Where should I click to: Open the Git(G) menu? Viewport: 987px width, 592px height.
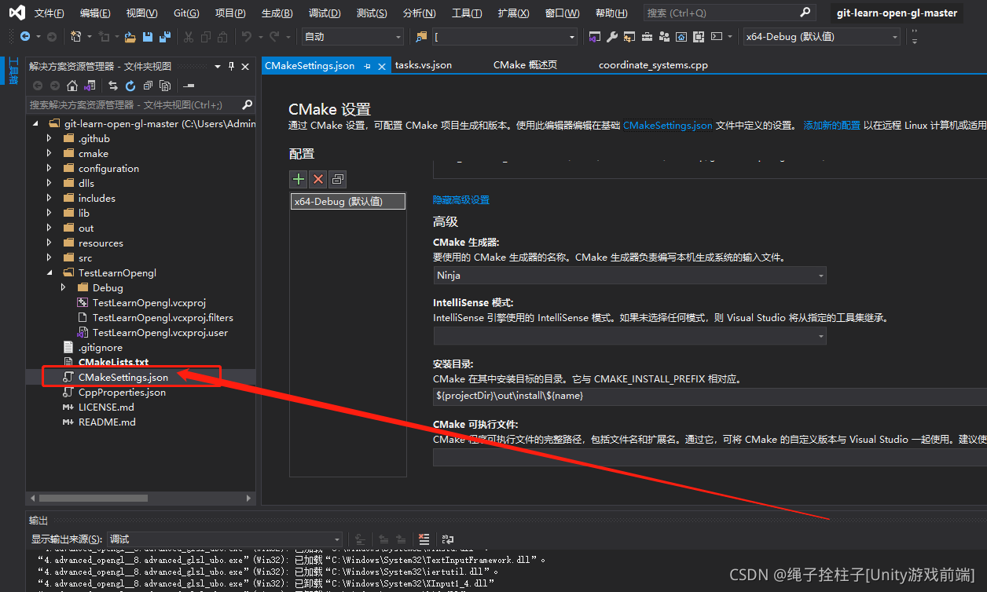185,12
